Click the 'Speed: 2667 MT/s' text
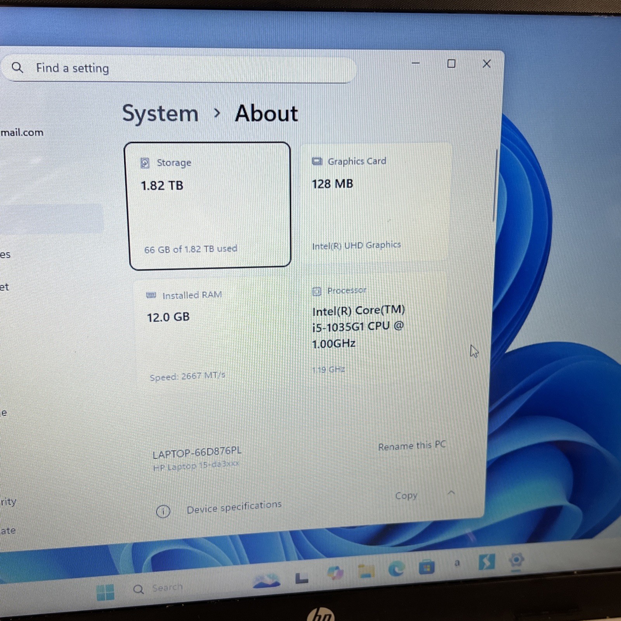The width and height of the screenshot is (621, 621). click(x=187, y=376)
